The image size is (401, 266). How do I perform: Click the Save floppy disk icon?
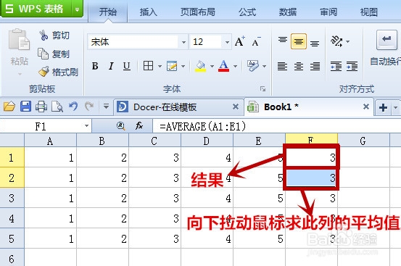(25, 107)
